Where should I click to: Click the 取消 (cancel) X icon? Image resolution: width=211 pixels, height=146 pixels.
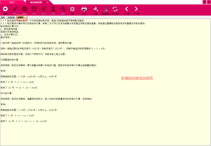pyautogui.click(x=44, y=9)
